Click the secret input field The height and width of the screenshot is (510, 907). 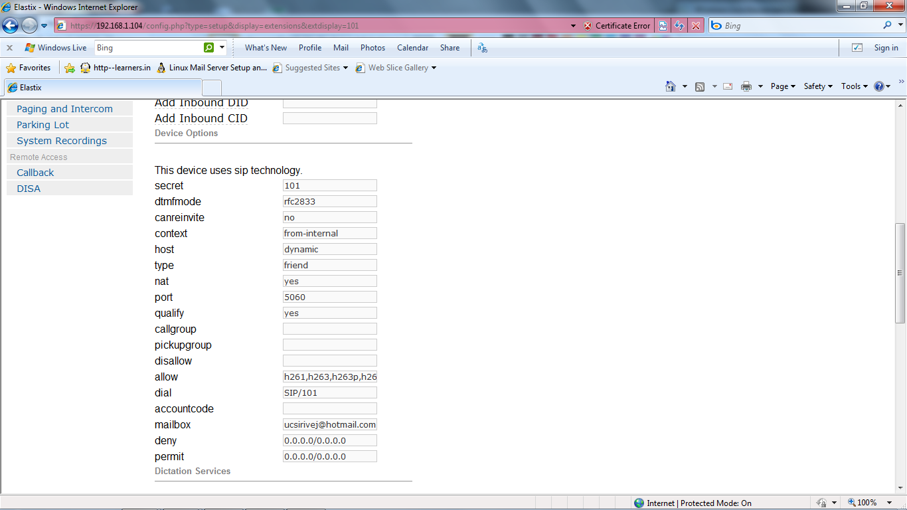(x=329, y=186)
